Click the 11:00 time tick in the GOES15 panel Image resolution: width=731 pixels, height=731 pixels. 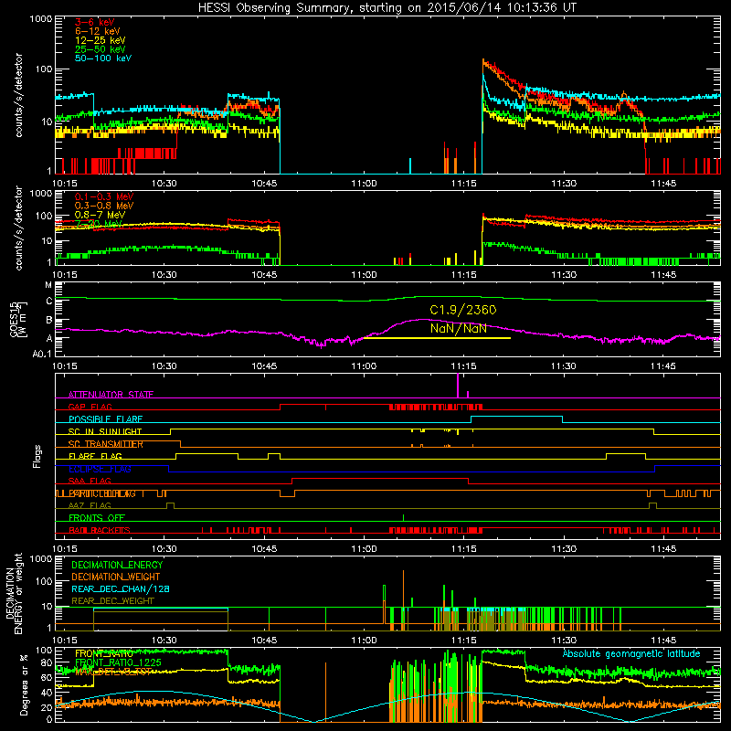pos(364,366)
